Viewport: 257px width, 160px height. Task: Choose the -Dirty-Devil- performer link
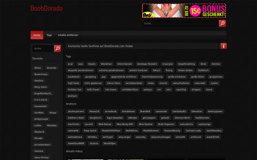[x=41, y=87]
